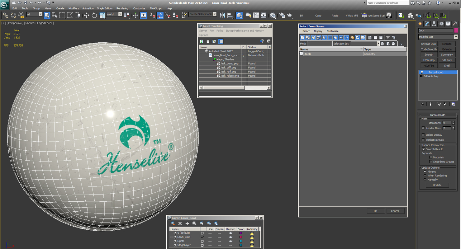This screenshot has width=461, height=249.
Task: Choose the Select and Rotate tool
Action: pos(94,15)
